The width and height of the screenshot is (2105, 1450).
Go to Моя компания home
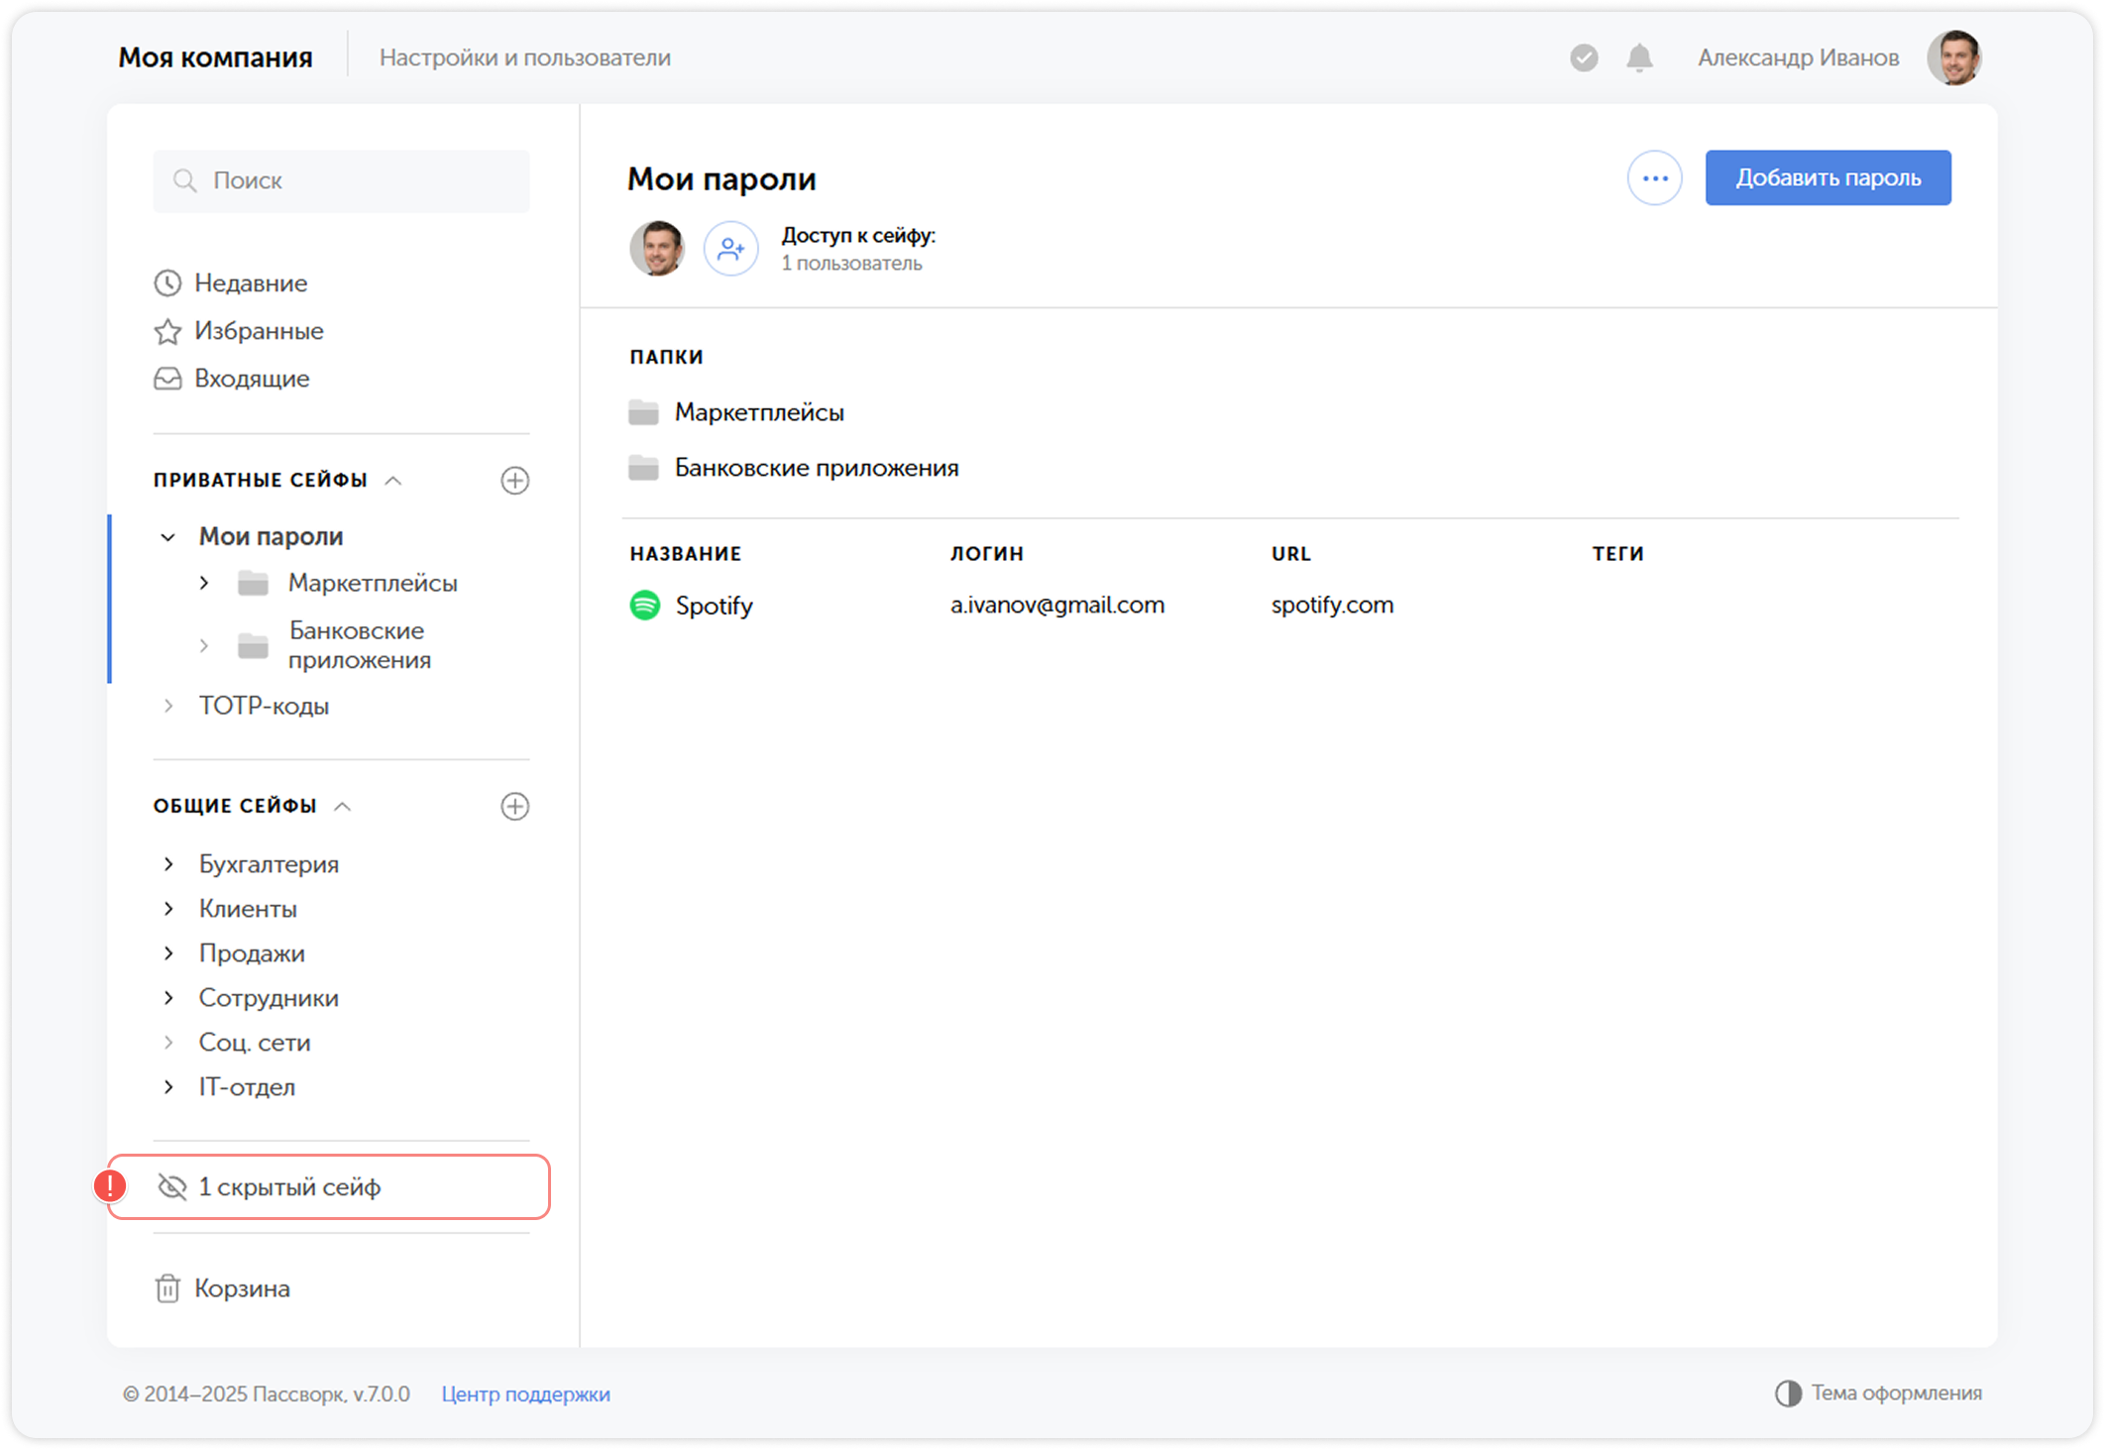pyautogui.click(x=215, y=57)
